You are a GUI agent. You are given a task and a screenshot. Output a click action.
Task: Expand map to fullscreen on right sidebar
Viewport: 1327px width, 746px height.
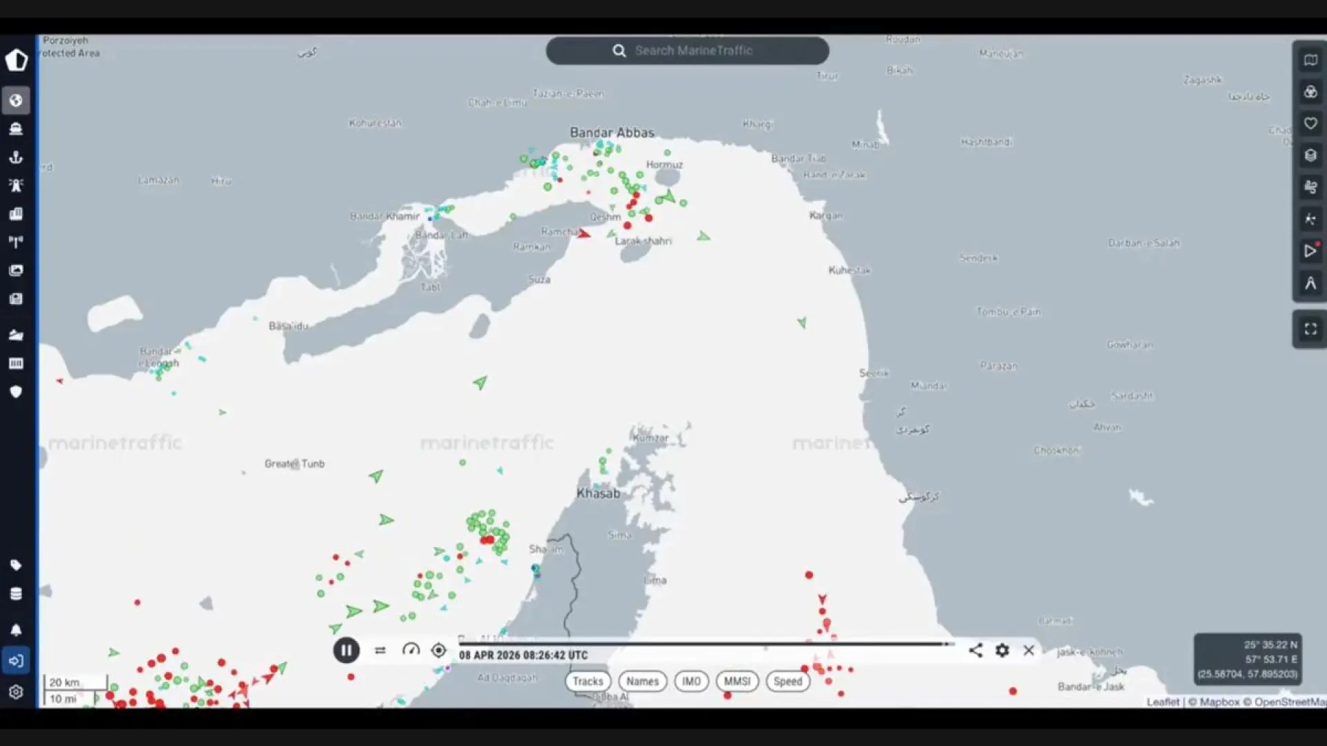coord(1310,329)
